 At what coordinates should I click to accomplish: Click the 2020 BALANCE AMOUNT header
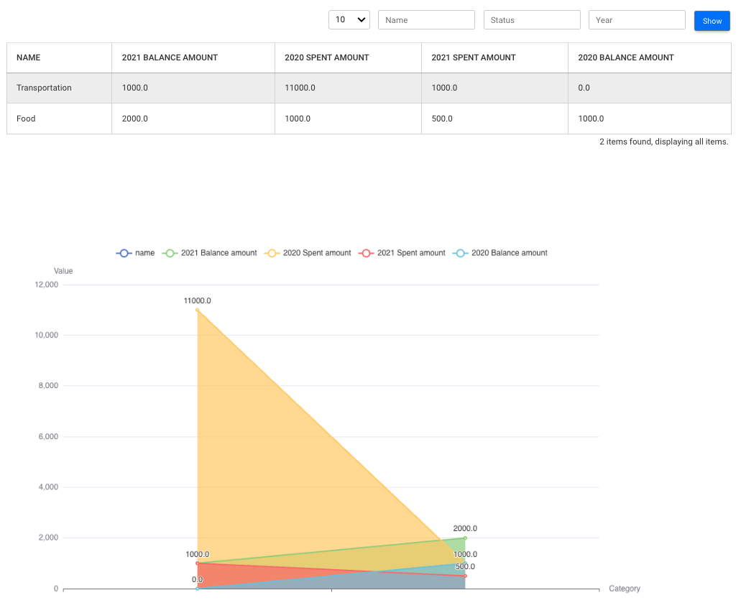[626, 57]
